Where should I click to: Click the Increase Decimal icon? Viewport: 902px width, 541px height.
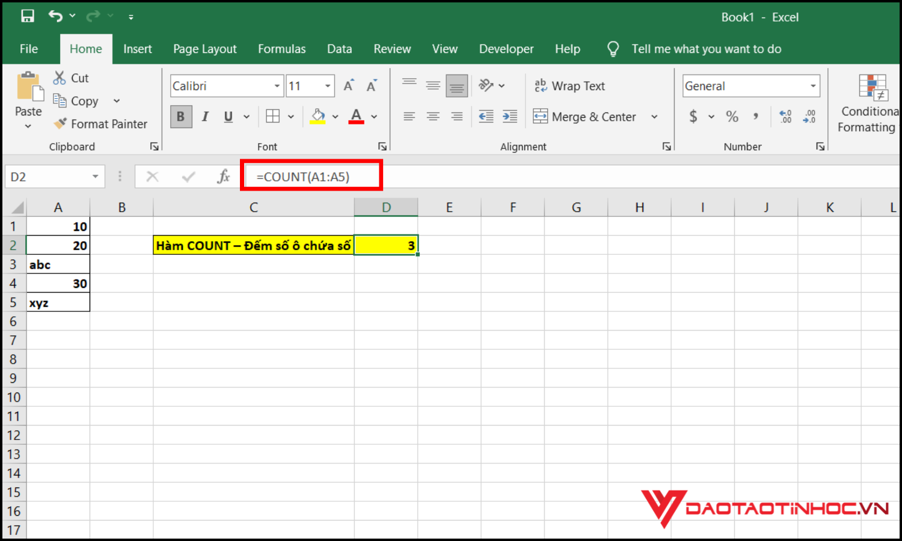[x=785, y=117]
